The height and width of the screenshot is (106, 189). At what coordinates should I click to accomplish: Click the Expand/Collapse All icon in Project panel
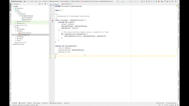click(42, 4)
